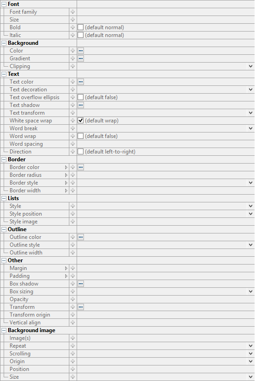Toggle the Direction checkbox
The width and height of the screenshot is (255, 381).
(81, 152)
